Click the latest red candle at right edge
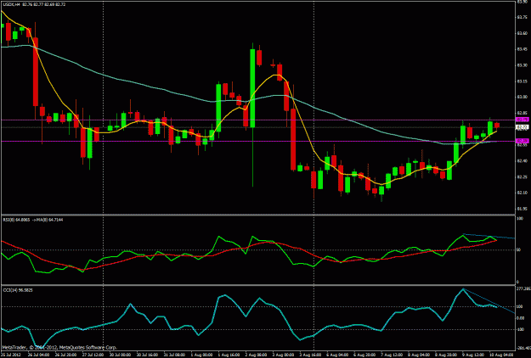The image size is (531, 358). 497,126
